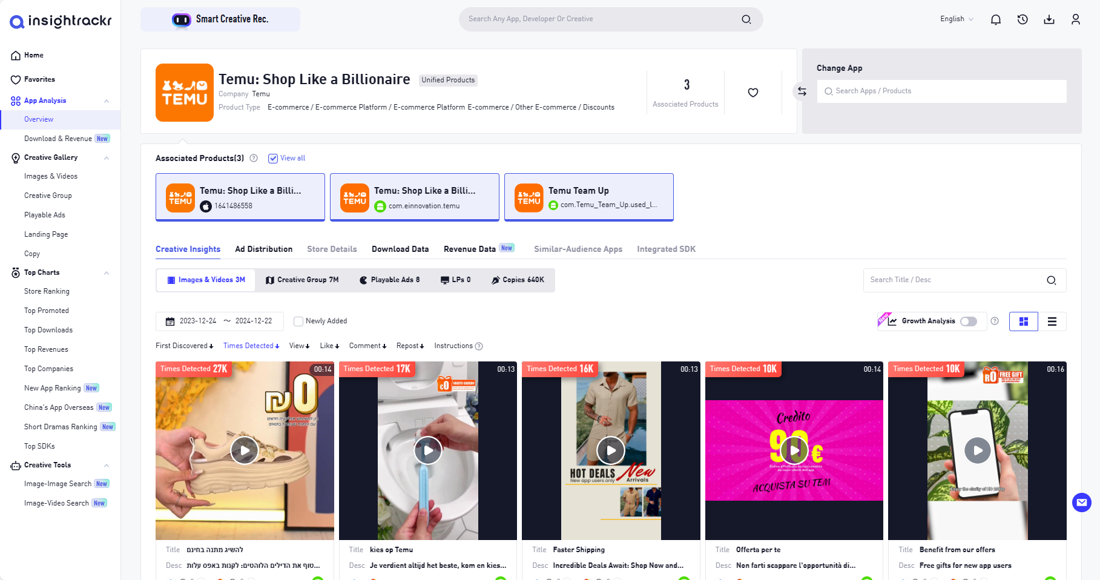Open Store Ranking in sidebar
This screenshot has height=580, width=1100.
(47, 291)
